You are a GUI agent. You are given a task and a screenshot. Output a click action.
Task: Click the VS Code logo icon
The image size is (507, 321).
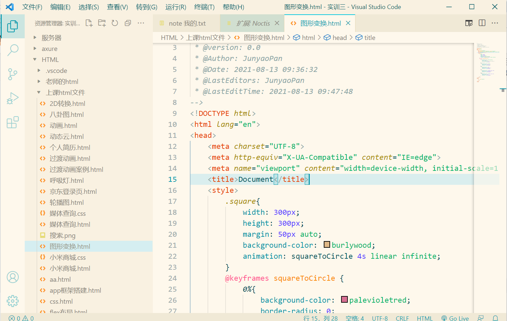coord(10,7)
